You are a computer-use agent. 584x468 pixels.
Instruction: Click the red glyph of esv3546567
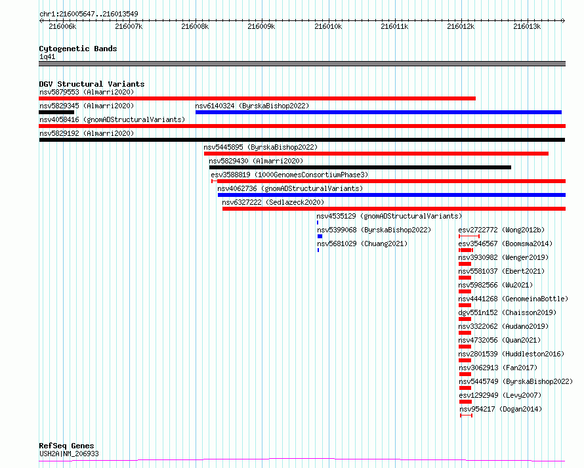[x=466, y=250]
